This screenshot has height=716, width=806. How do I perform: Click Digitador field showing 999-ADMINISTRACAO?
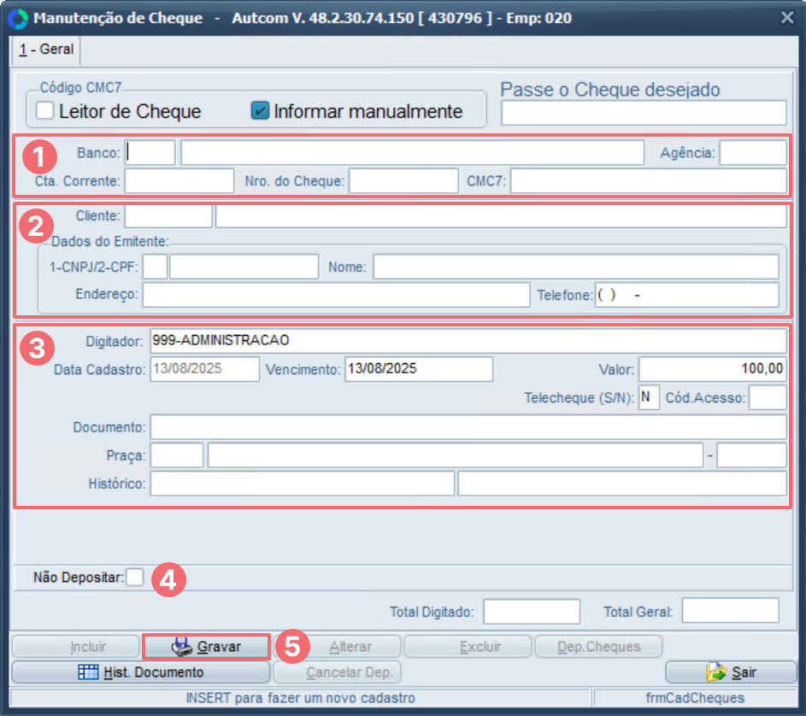(x=468, y=340)
